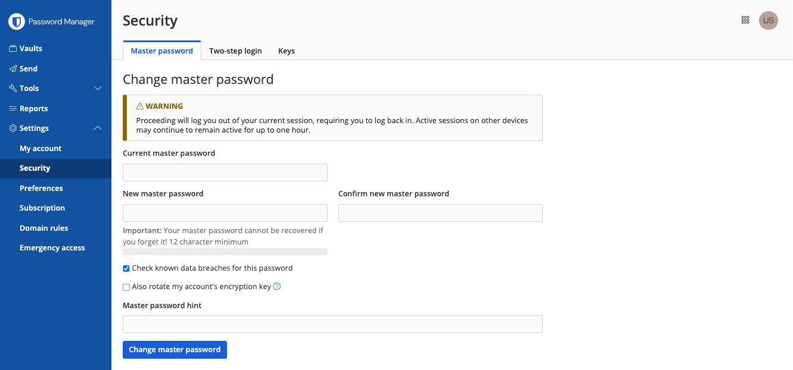Open Emergency access settings

coord(52,247)
